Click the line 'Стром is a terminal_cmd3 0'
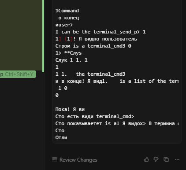The height and width of the screenshot is (170, 186). 93,46
